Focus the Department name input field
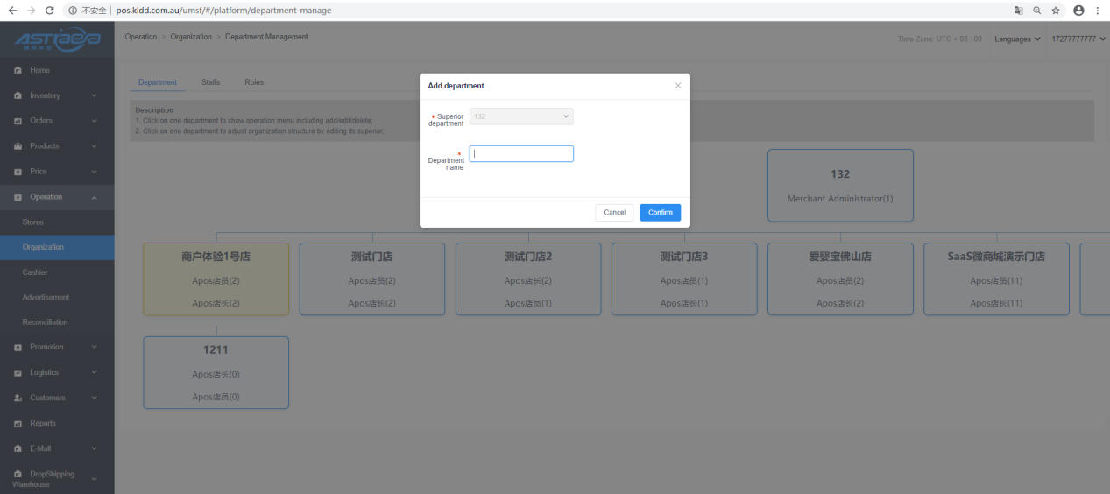The image size is (1110, 494). (x=521, y=154)
